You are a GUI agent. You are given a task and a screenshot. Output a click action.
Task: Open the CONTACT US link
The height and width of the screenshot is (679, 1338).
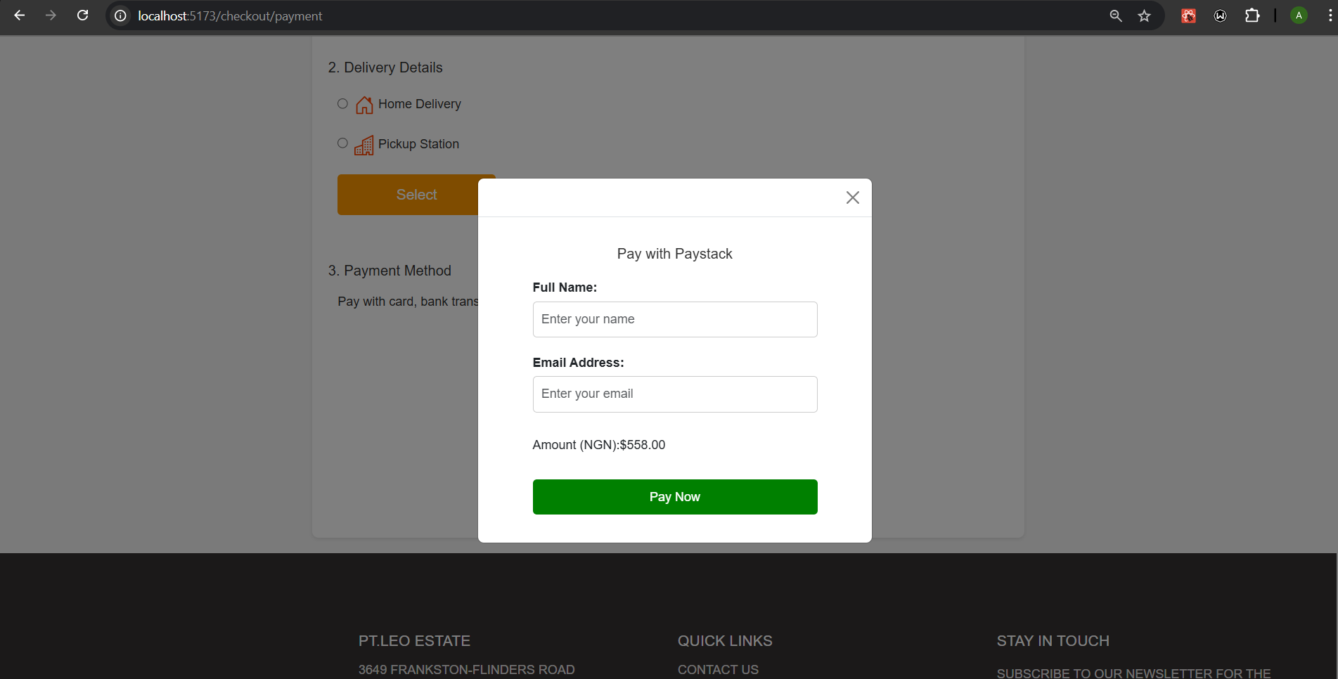(718, 669)
